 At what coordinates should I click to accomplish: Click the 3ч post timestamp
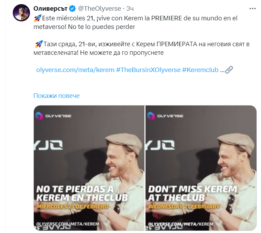[x=130, y=9]
